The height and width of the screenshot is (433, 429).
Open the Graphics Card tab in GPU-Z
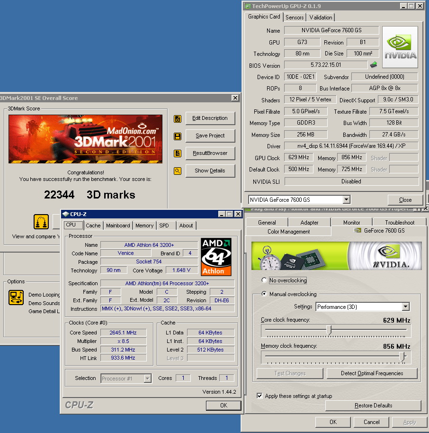point(264,17)
